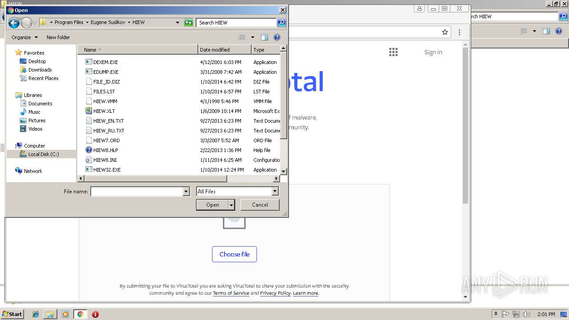This screenshot has height=320, width=569.
Task: Click horizontal scrollbar right arrow in file list
Action: pyautogui.click(x=276, y=179)
